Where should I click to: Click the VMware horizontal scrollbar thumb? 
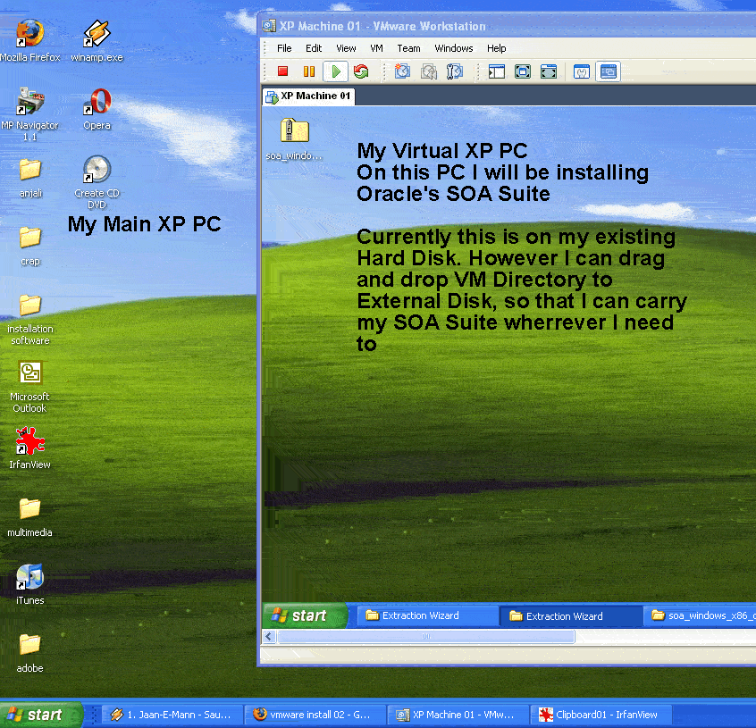click(426, 637)
